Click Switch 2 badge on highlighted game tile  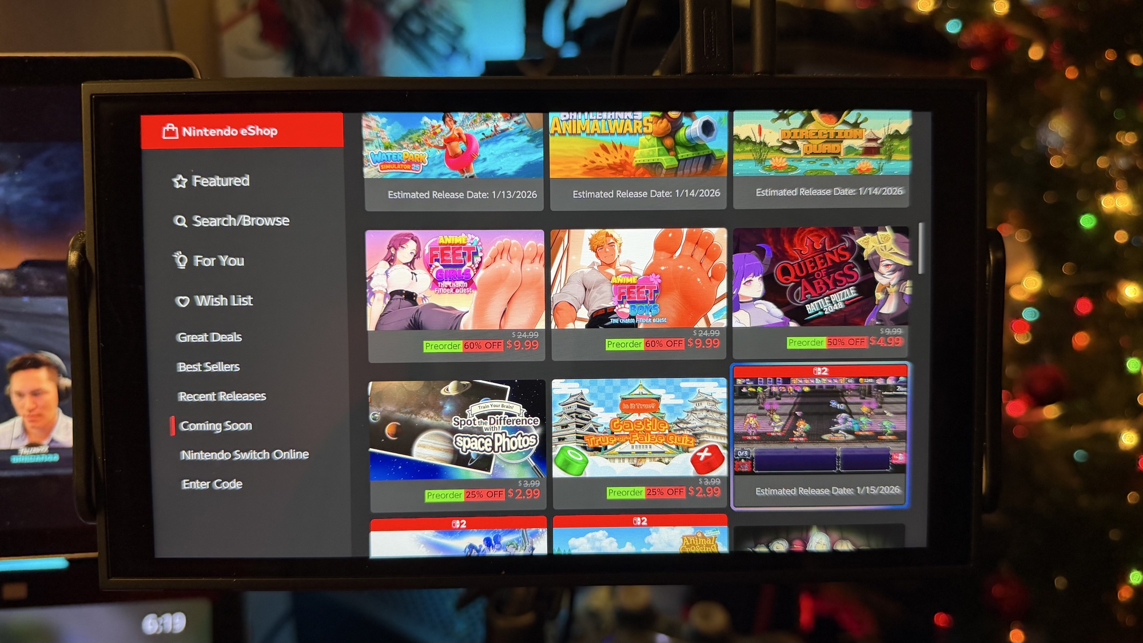(820, 371)
